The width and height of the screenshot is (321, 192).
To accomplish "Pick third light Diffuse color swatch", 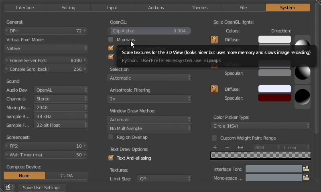I will (274, 89).
